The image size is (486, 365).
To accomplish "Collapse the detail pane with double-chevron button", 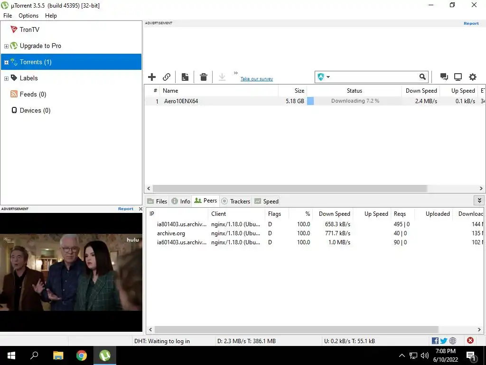I will coord(479,201).
